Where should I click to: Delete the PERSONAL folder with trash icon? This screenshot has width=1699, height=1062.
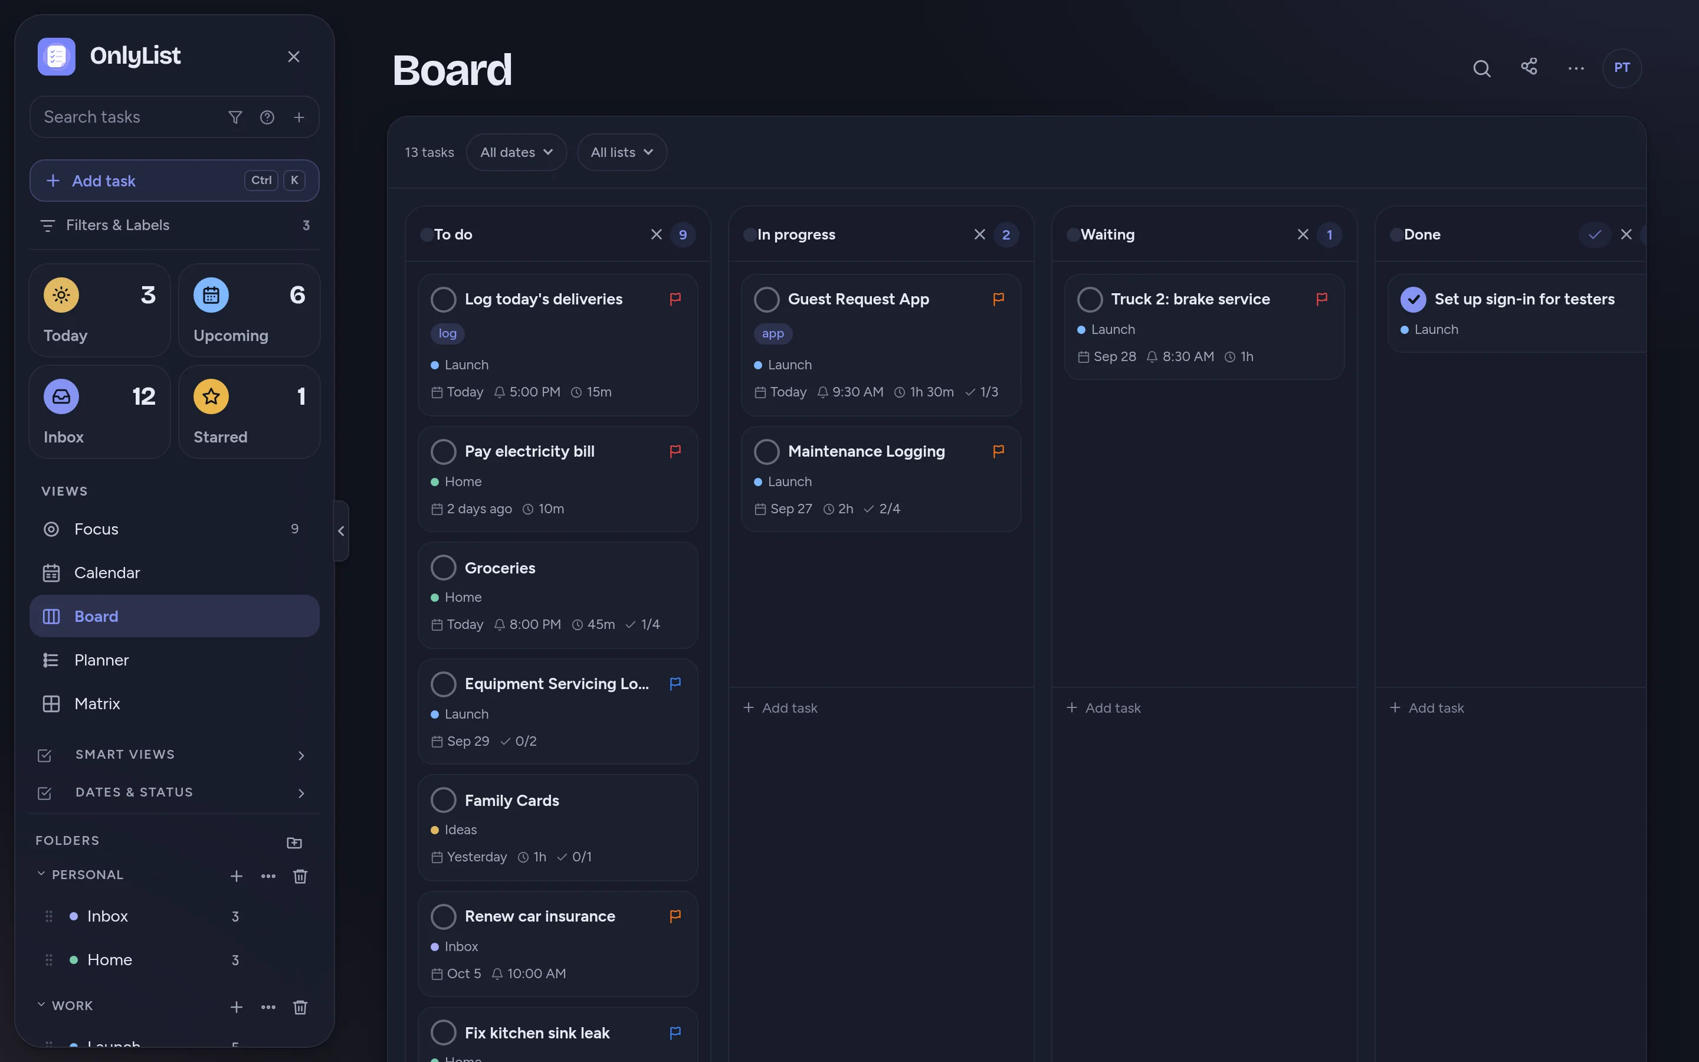coord(300,876)
